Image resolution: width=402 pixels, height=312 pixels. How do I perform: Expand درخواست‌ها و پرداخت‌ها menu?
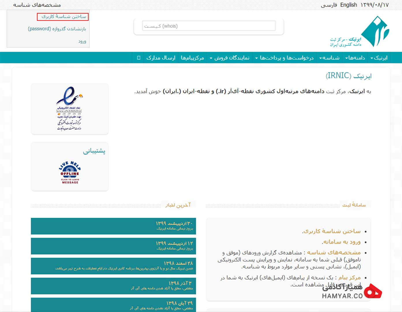285,58
